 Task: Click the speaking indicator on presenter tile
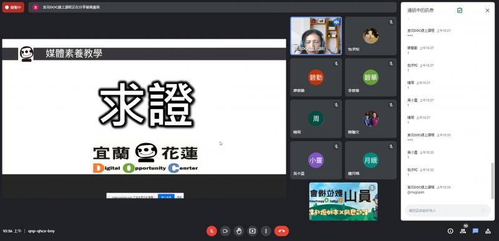pyautogui.click(x=336, y=22)
